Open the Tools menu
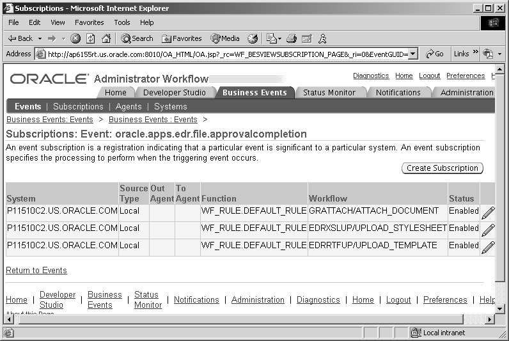 click(121, 22)
